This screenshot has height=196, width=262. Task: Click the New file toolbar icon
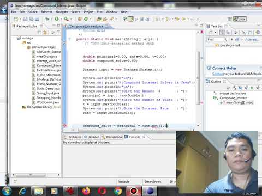16,19
